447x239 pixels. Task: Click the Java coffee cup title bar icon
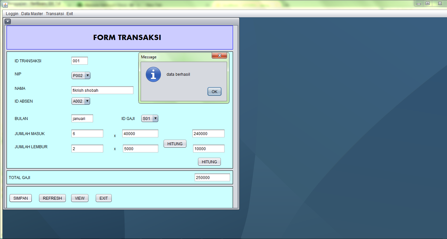tap(5, 5)
